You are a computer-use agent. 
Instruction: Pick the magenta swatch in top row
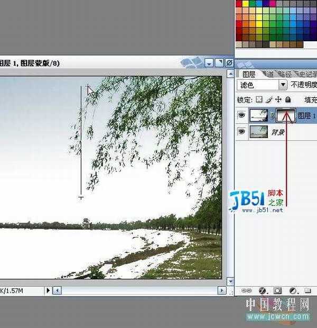tap(273, 3)
